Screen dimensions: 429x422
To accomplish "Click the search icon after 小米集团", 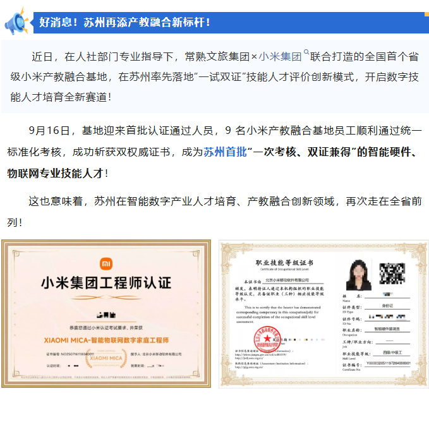I will pos(306,52).
